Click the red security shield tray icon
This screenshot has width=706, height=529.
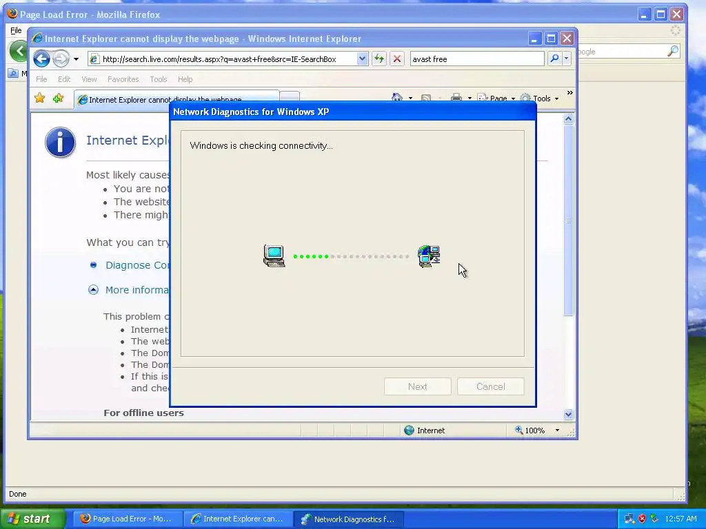click(642, 519)
